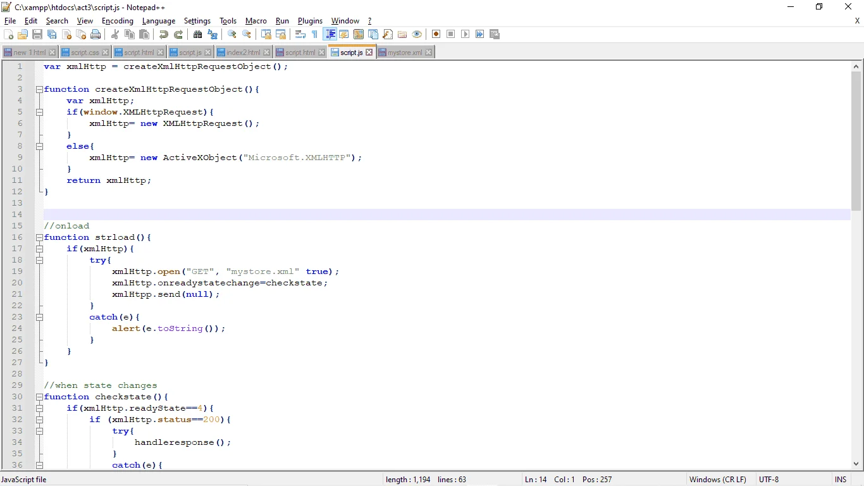Close the new 1.html tab
864x486 pixels.
pos(52,53)
